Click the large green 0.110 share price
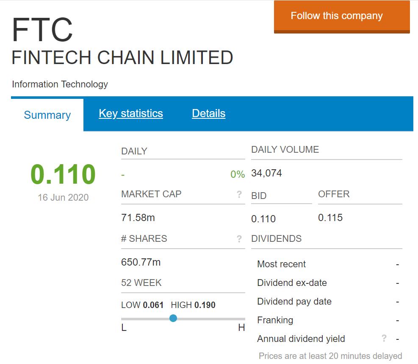This screenshot has width=418, height=364. (x=63, y=174)
